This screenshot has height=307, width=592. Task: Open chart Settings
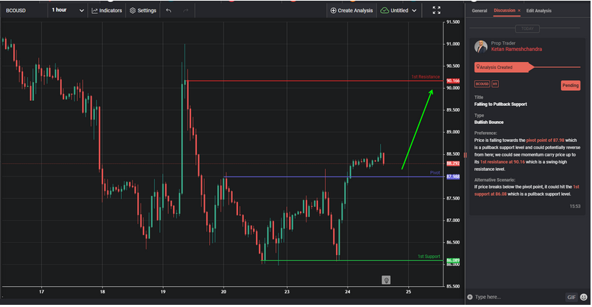(143, 11)
